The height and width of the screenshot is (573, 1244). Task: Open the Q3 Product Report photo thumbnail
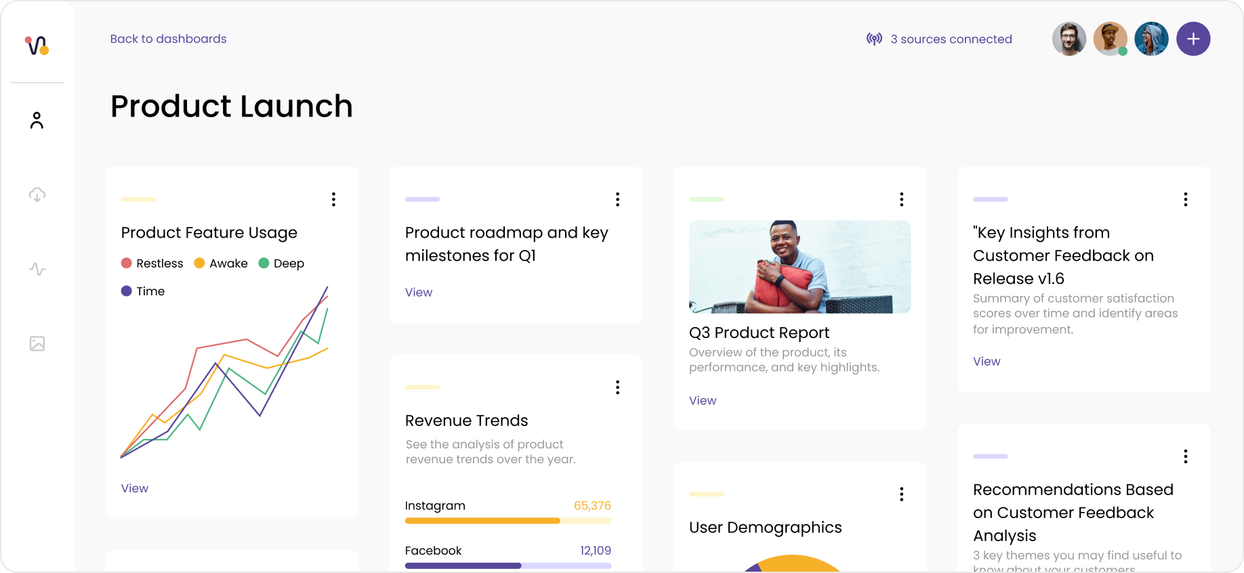point(800,267)
